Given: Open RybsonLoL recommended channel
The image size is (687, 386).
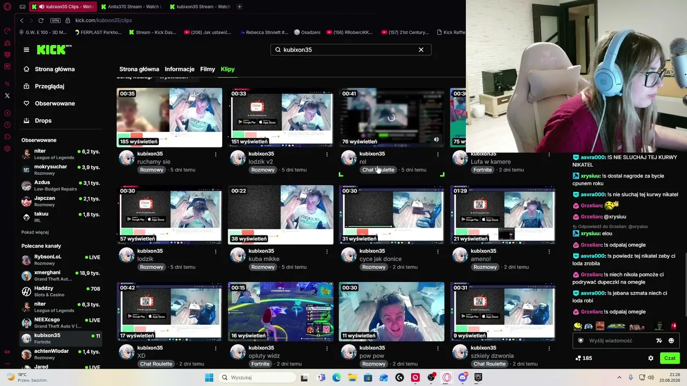Looking at the screenshot, I should click(x=61, y=260).
